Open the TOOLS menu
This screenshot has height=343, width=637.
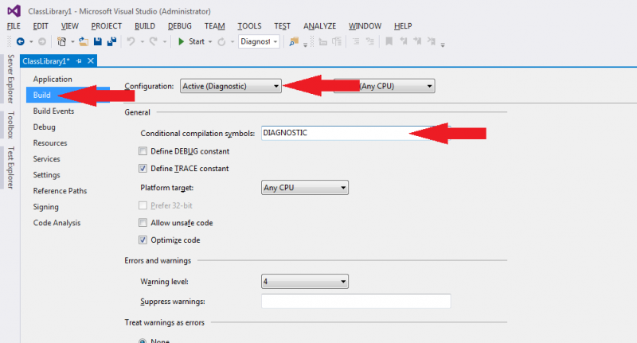[x=249, y=26]
